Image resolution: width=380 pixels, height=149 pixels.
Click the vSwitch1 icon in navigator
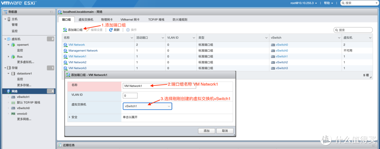point(13,97)
